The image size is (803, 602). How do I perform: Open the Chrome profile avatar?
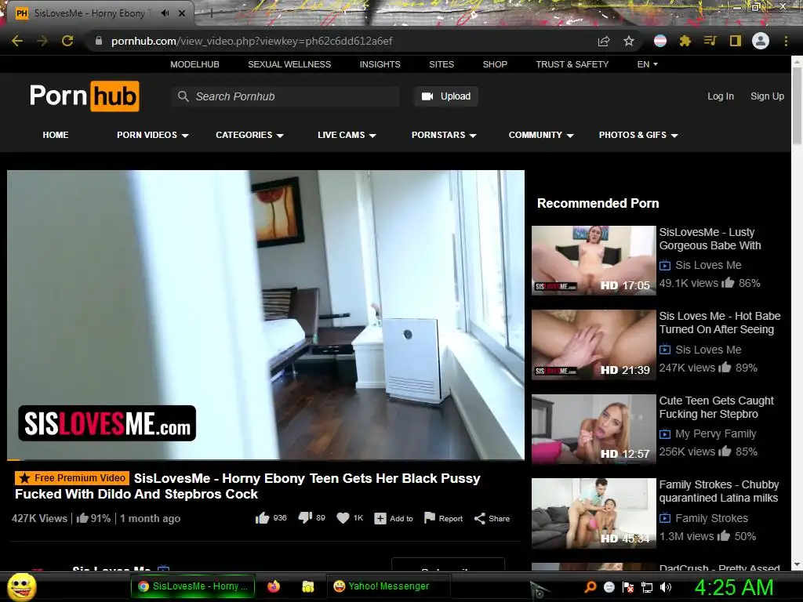[761, 41]
